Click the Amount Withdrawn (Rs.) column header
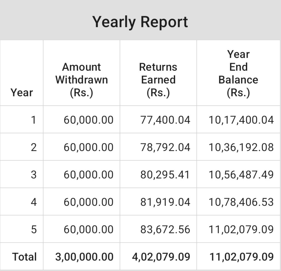This screenshot has height=271, width=281. [82, 80]
